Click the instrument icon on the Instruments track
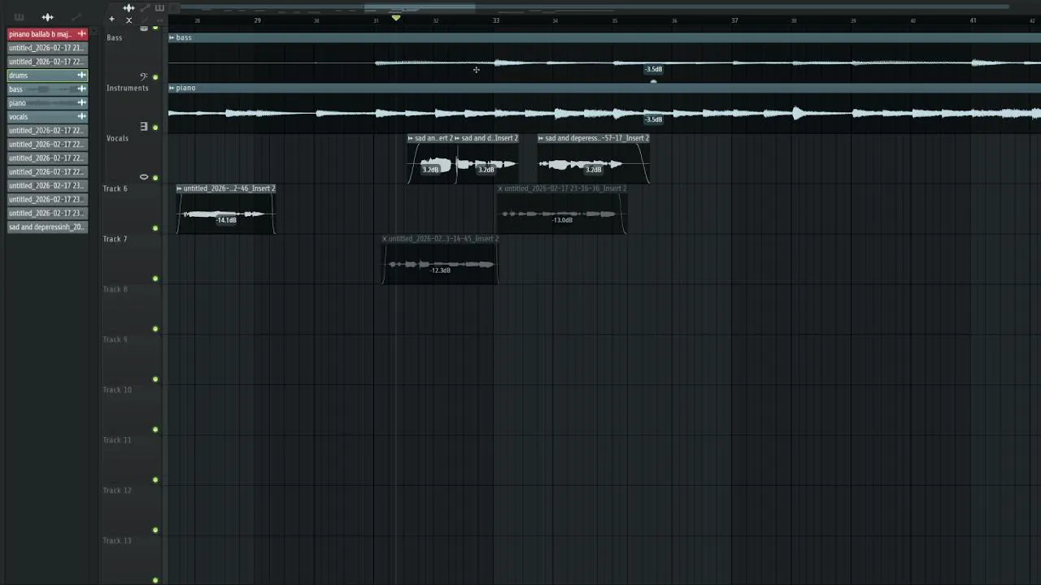 pyautogui.click(x=144, y=126)
